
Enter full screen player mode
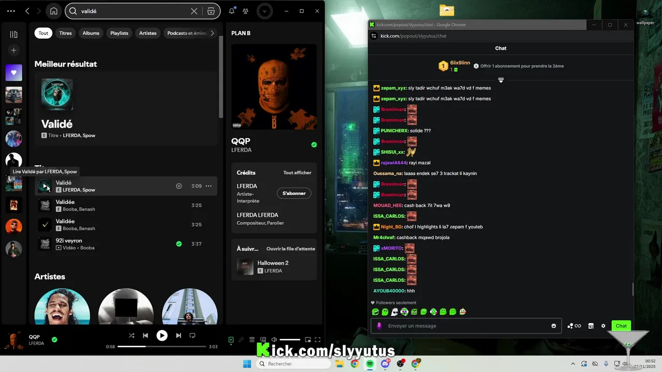(318, 339)
